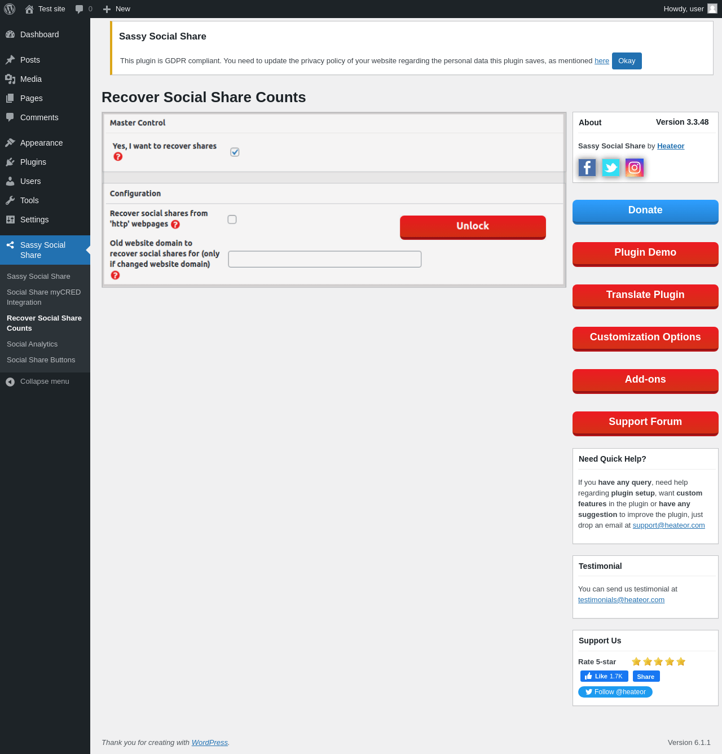
Task: Click the five-star rating stars
Action: pos(658,661)
